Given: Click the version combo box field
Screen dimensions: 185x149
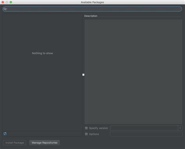Looking at the screenshot, I should [146, 128].
